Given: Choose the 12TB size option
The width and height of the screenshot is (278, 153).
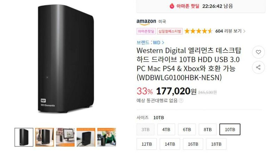Looking at the screenshot, I should (x=147, y=144).
